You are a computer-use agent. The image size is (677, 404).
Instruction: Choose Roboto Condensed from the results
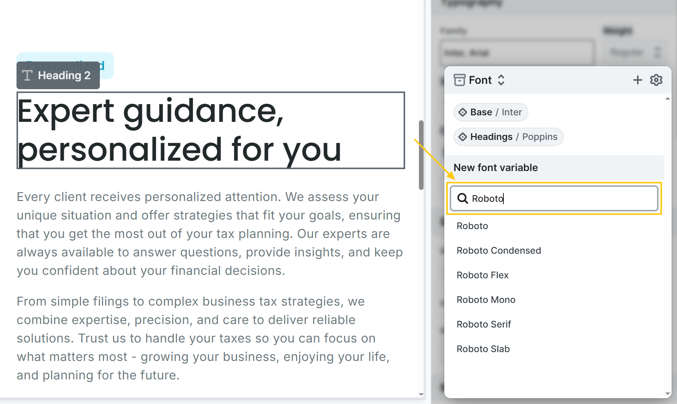coord(498,251)
